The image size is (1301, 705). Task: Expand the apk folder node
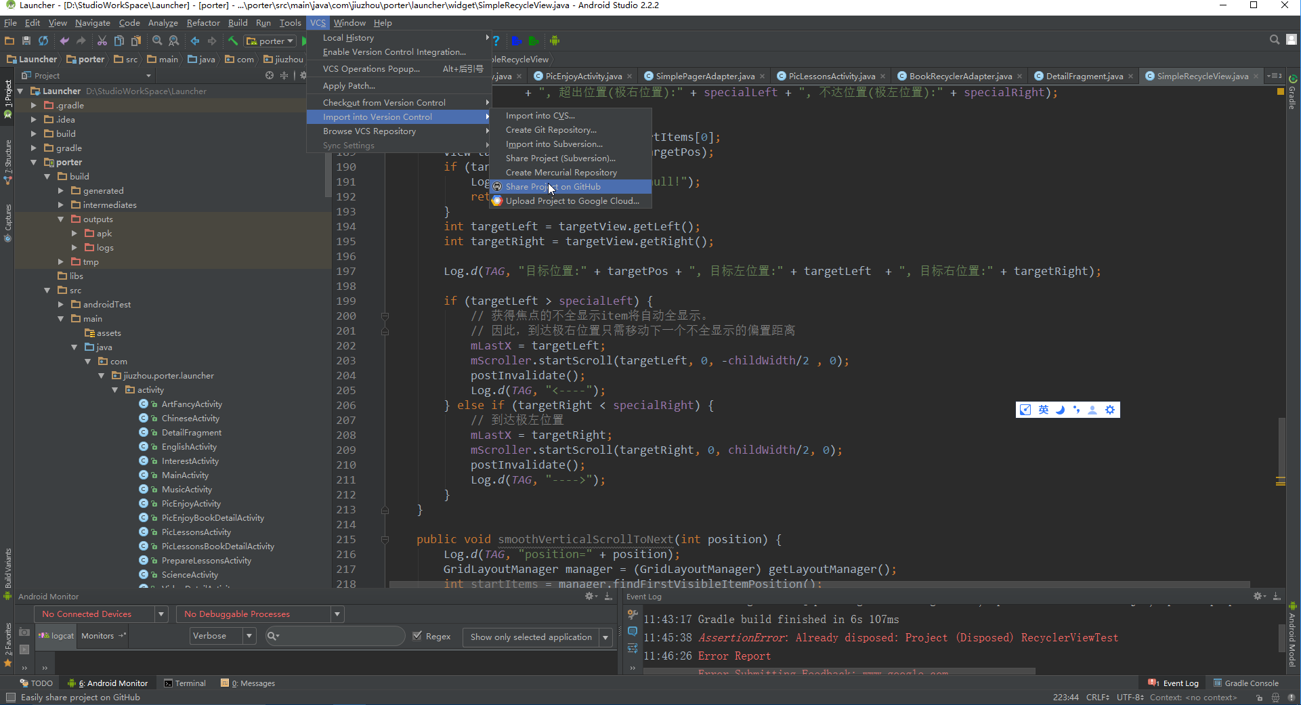pyautogui.click(x=74, y=233)
